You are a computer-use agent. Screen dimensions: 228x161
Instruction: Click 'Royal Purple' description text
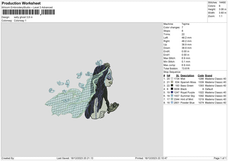coord(187,92)
